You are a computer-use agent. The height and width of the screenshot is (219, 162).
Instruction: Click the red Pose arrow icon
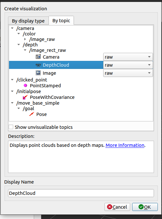click(32, 114)
